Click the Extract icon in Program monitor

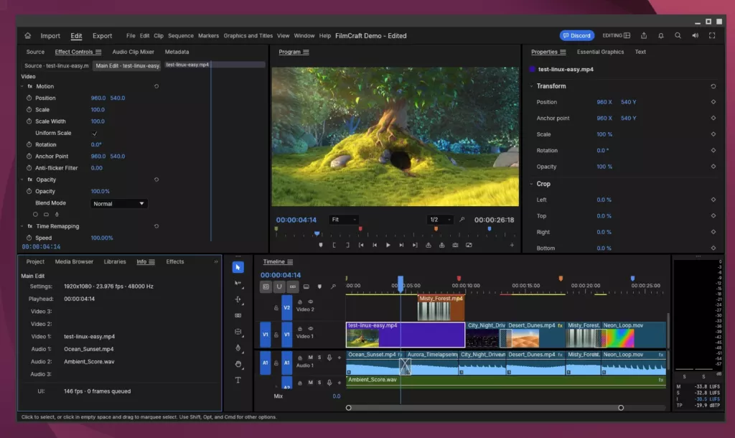(x=441, y=245)
